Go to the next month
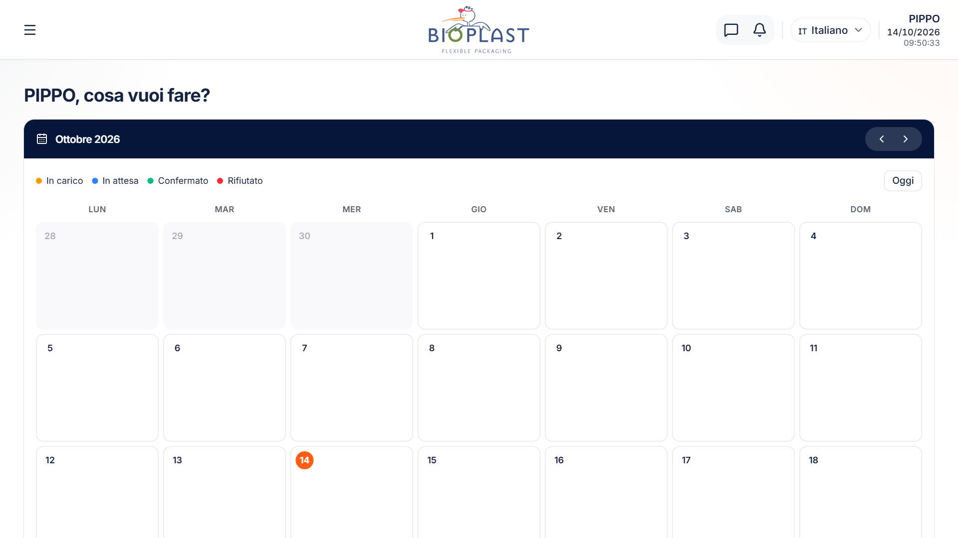This screenshot has height=538, width=958. point(905,139)
